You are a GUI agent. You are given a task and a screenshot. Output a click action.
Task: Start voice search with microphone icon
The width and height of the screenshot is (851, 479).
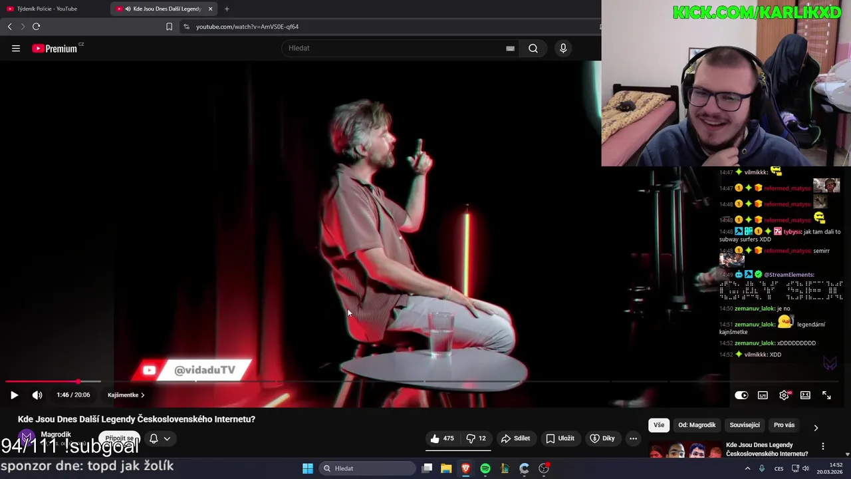click(x=563, y=48)
